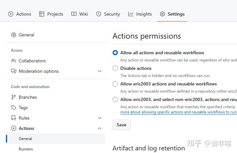This screenshot has width=237, height=153.
Task: Click the Actions play icon in top navigation
Action: tap(11, 14)
